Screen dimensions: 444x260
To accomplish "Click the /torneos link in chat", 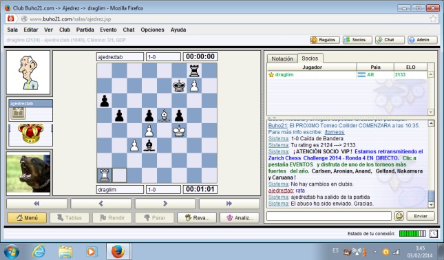I will coord(335,132).
